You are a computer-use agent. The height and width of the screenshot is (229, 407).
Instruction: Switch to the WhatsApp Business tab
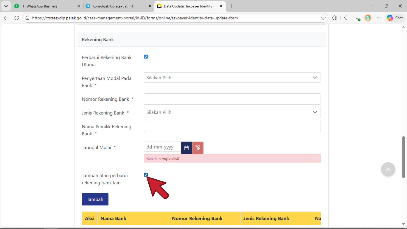(x=46, y=6)
